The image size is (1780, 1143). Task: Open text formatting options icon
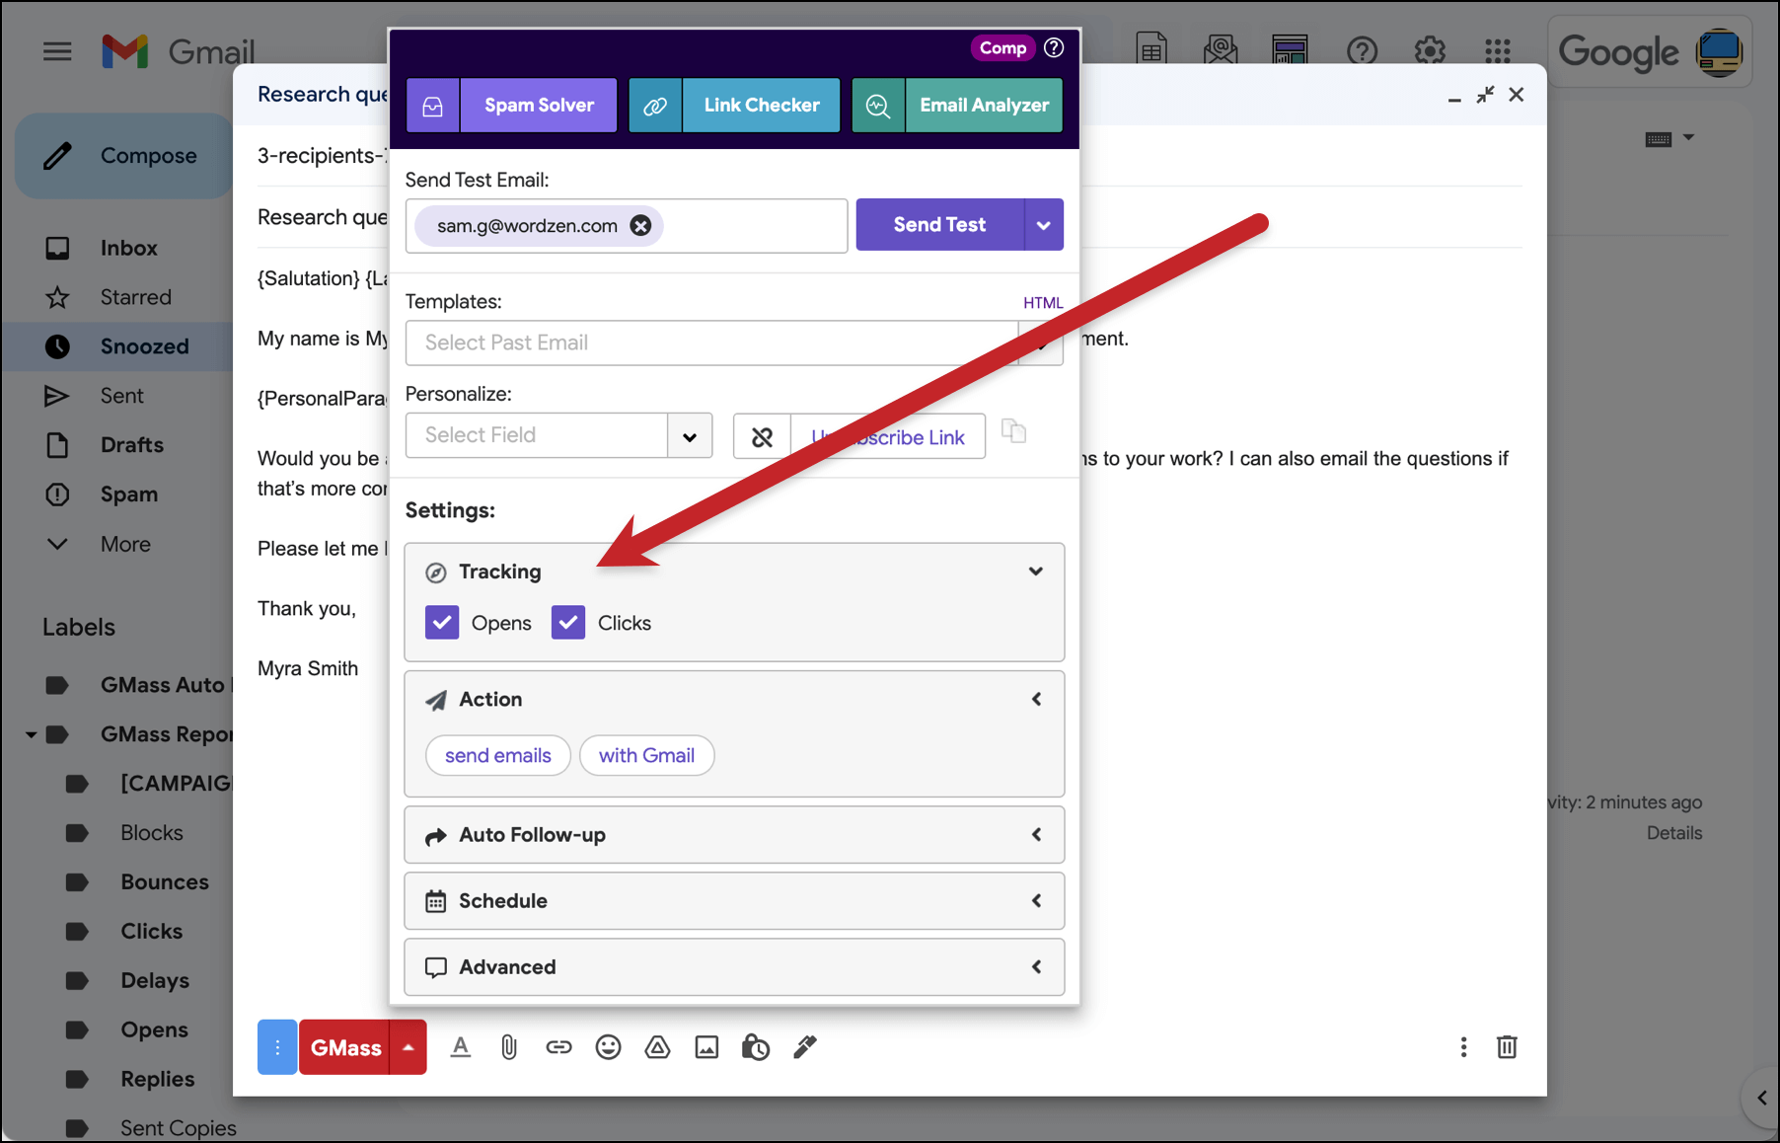[461, 1047]
